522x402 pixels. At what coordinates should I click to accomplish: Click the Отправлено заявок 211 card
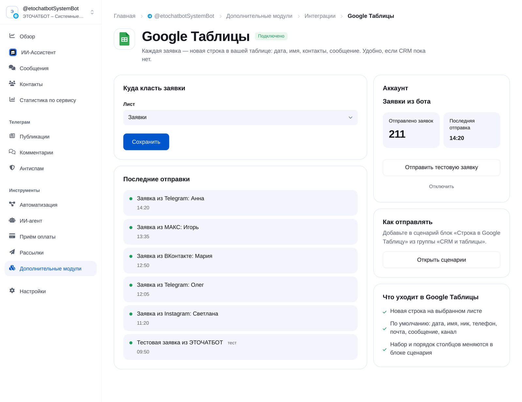click(411, 130)
